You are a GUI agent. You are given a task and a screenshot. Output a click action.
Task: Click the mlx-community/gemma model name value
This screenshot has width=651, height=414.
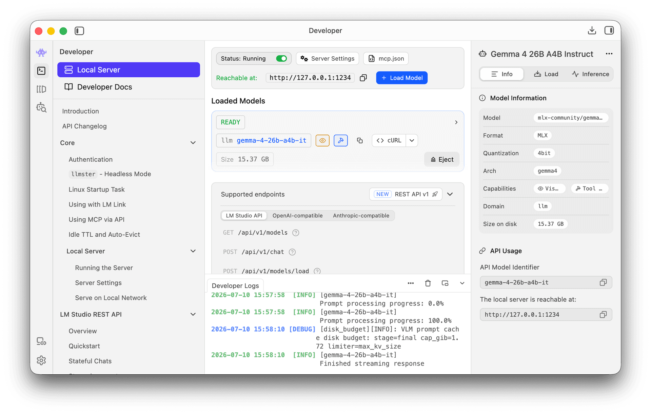pyautogui.click(x=571, y=118)
